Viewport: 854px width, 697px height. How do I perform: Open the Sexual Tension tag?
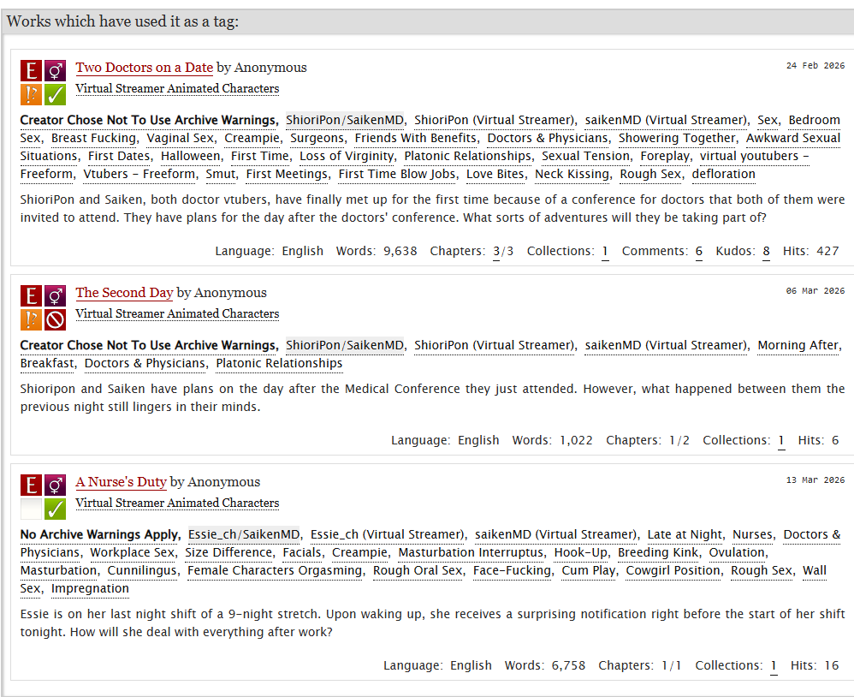click(x=585, y=156)
